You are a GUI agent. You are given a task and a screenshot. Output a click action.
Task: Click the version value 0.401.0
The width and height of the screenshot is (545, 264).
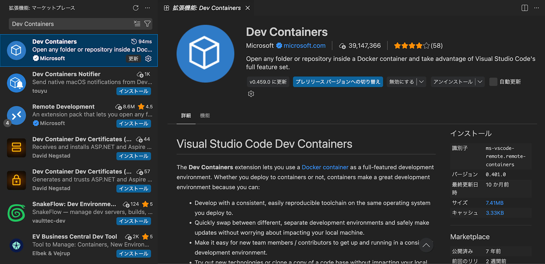[x=496, y=174]
